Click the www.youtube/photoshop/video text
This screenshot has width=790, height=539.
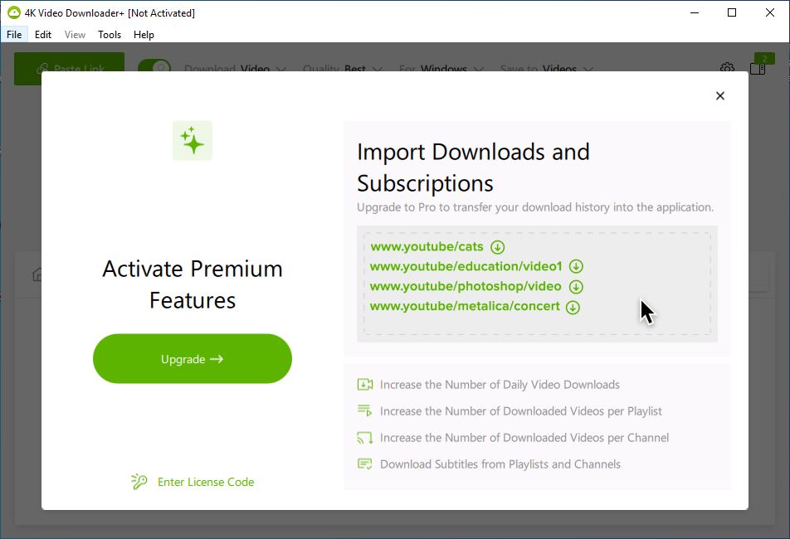click(x=466, y=286)
